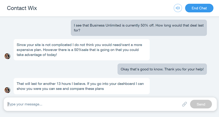Click the words 'expensive plan' in the agent reply
Viewport: 219px width, 117px height.
tap(29, 50)
